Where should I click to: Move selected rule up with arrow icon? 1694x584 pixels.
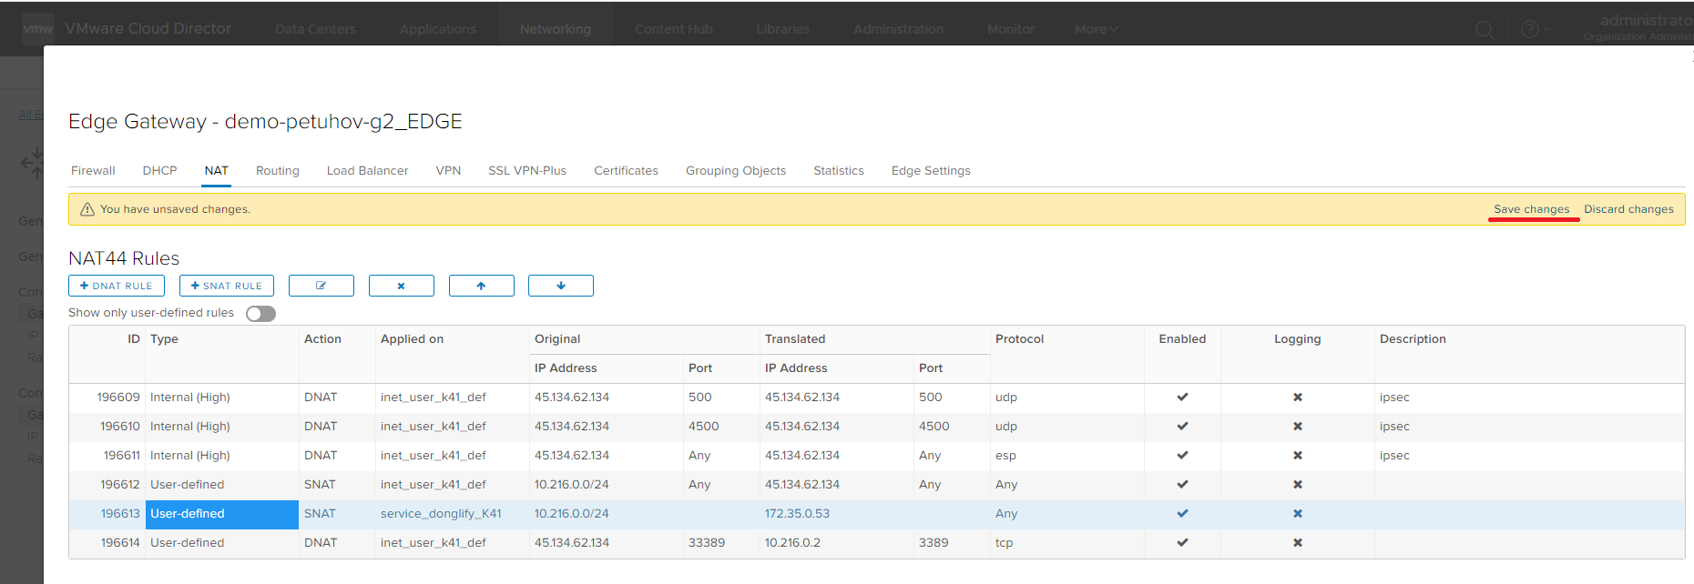point(481,286)
